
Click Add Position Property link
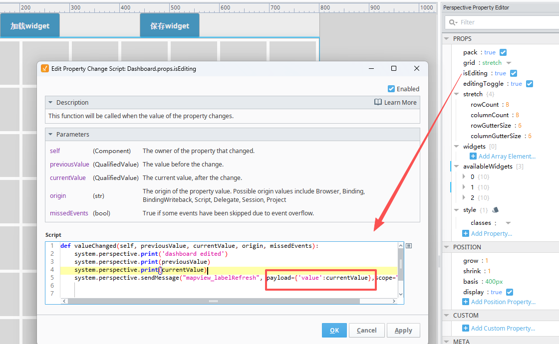(503, 302)
